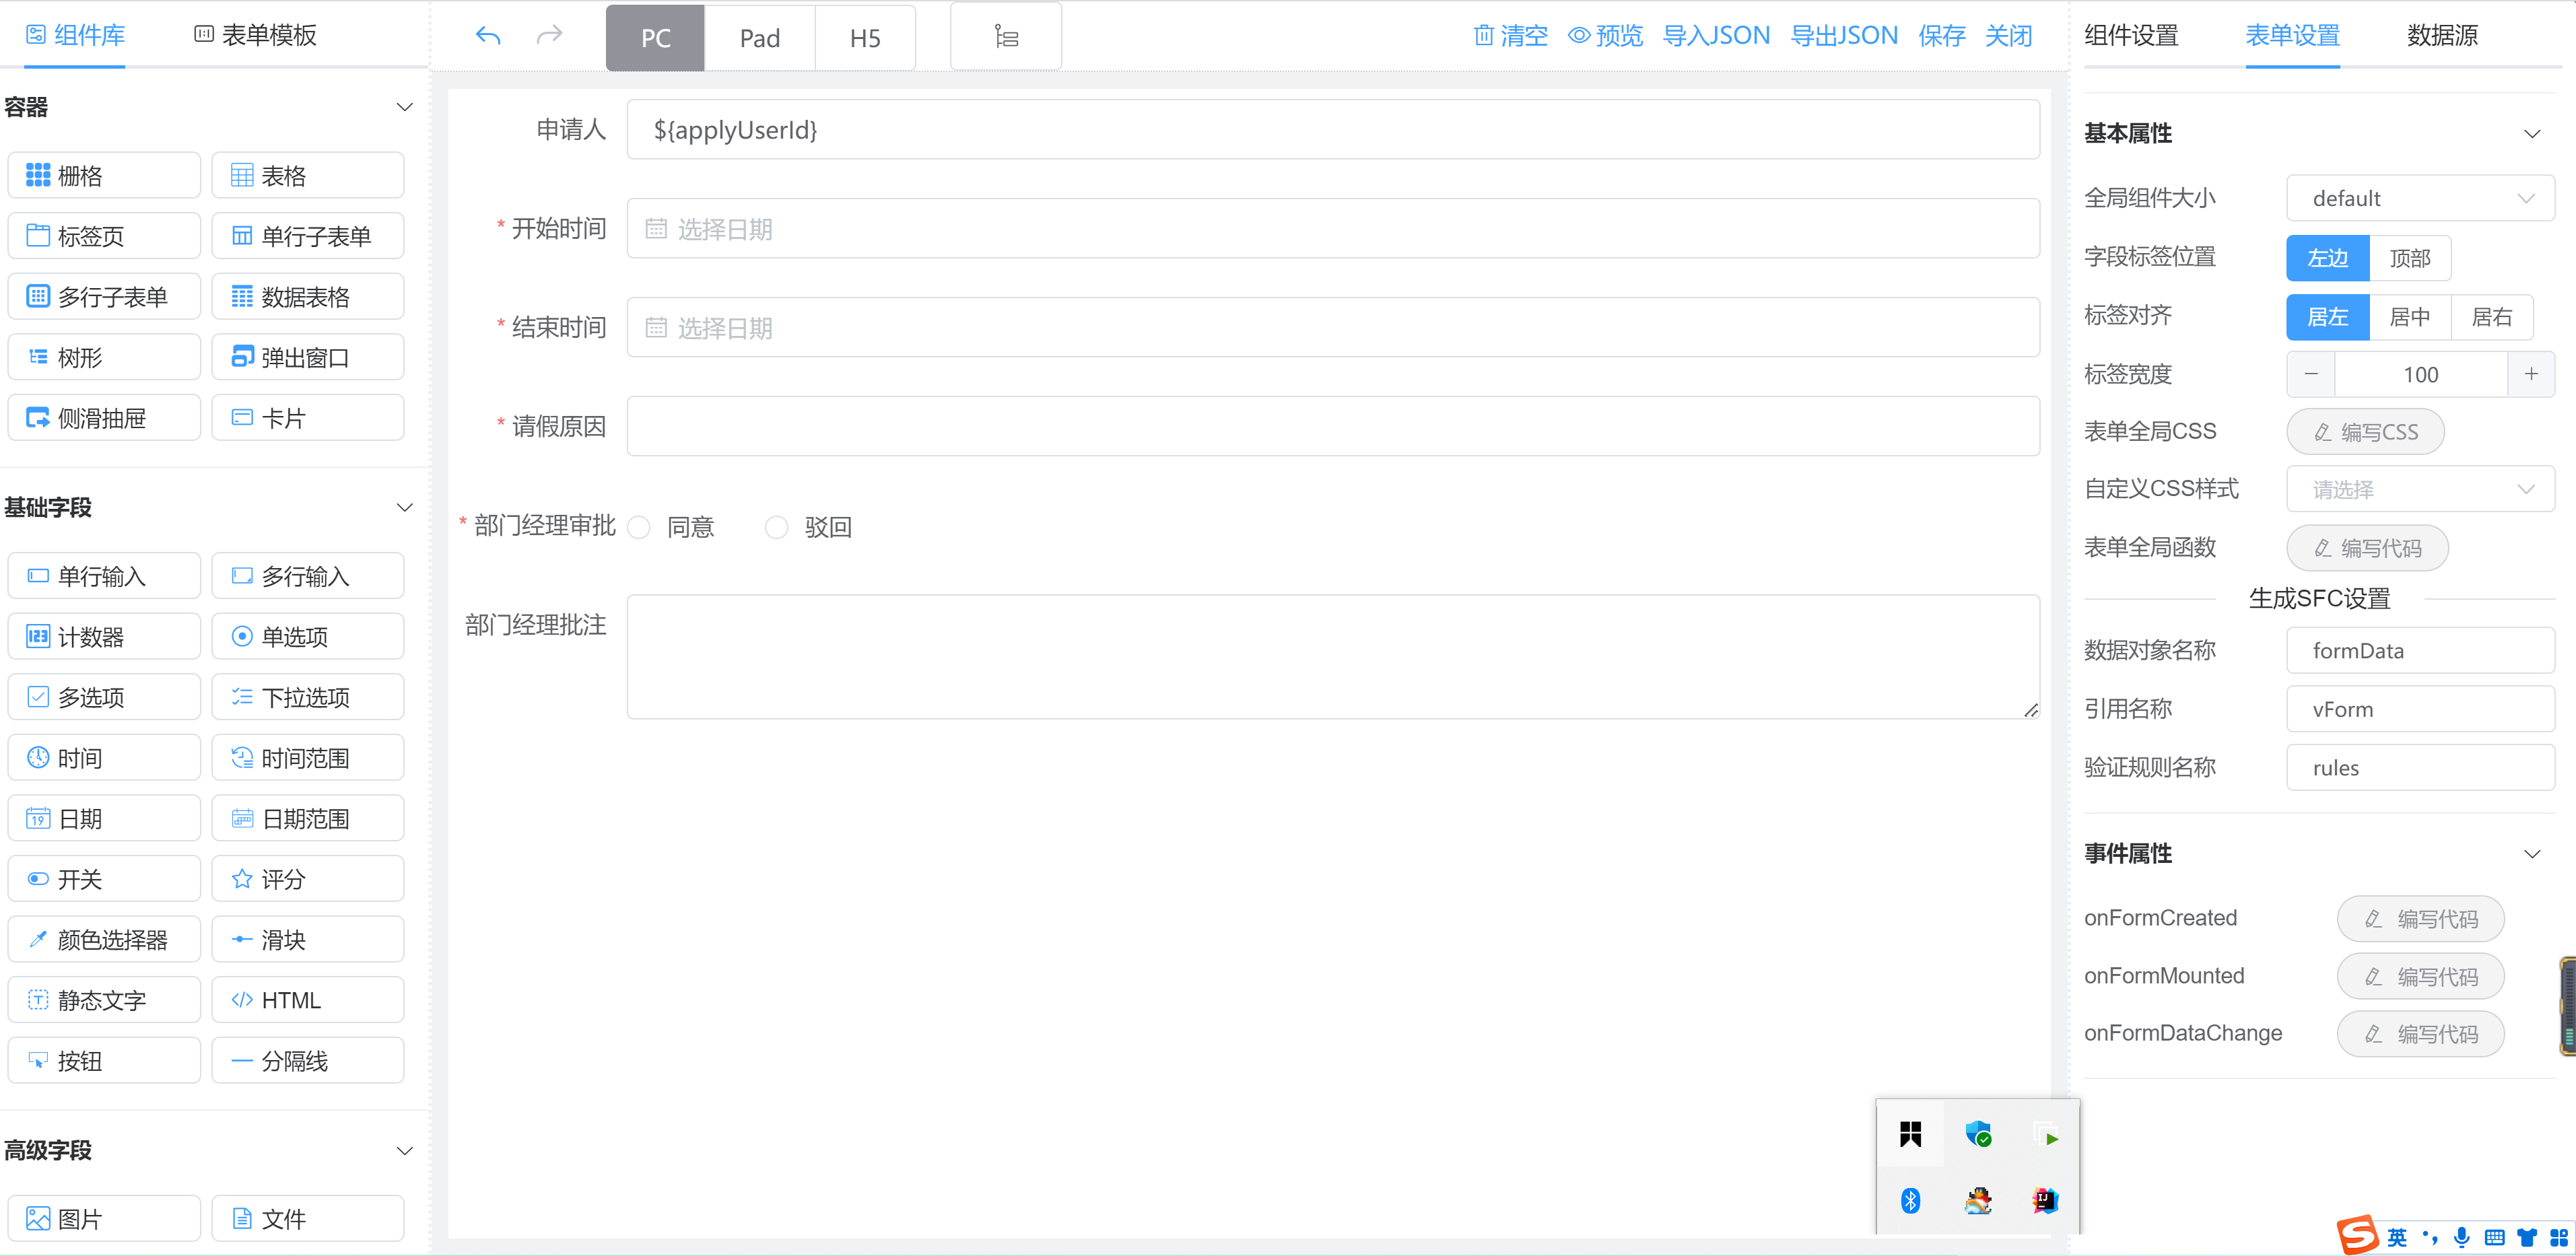The image size is (2576, 1256).
Task: Click the Bluetooth tray icon
Action: 1910,1200
